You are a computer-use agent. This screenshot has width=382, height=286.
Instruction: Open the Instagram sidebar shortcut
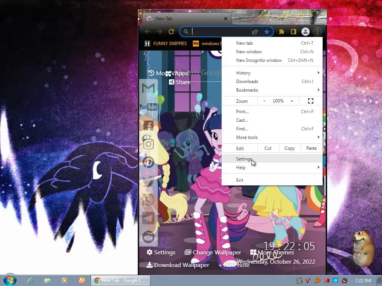coord(148,144)
